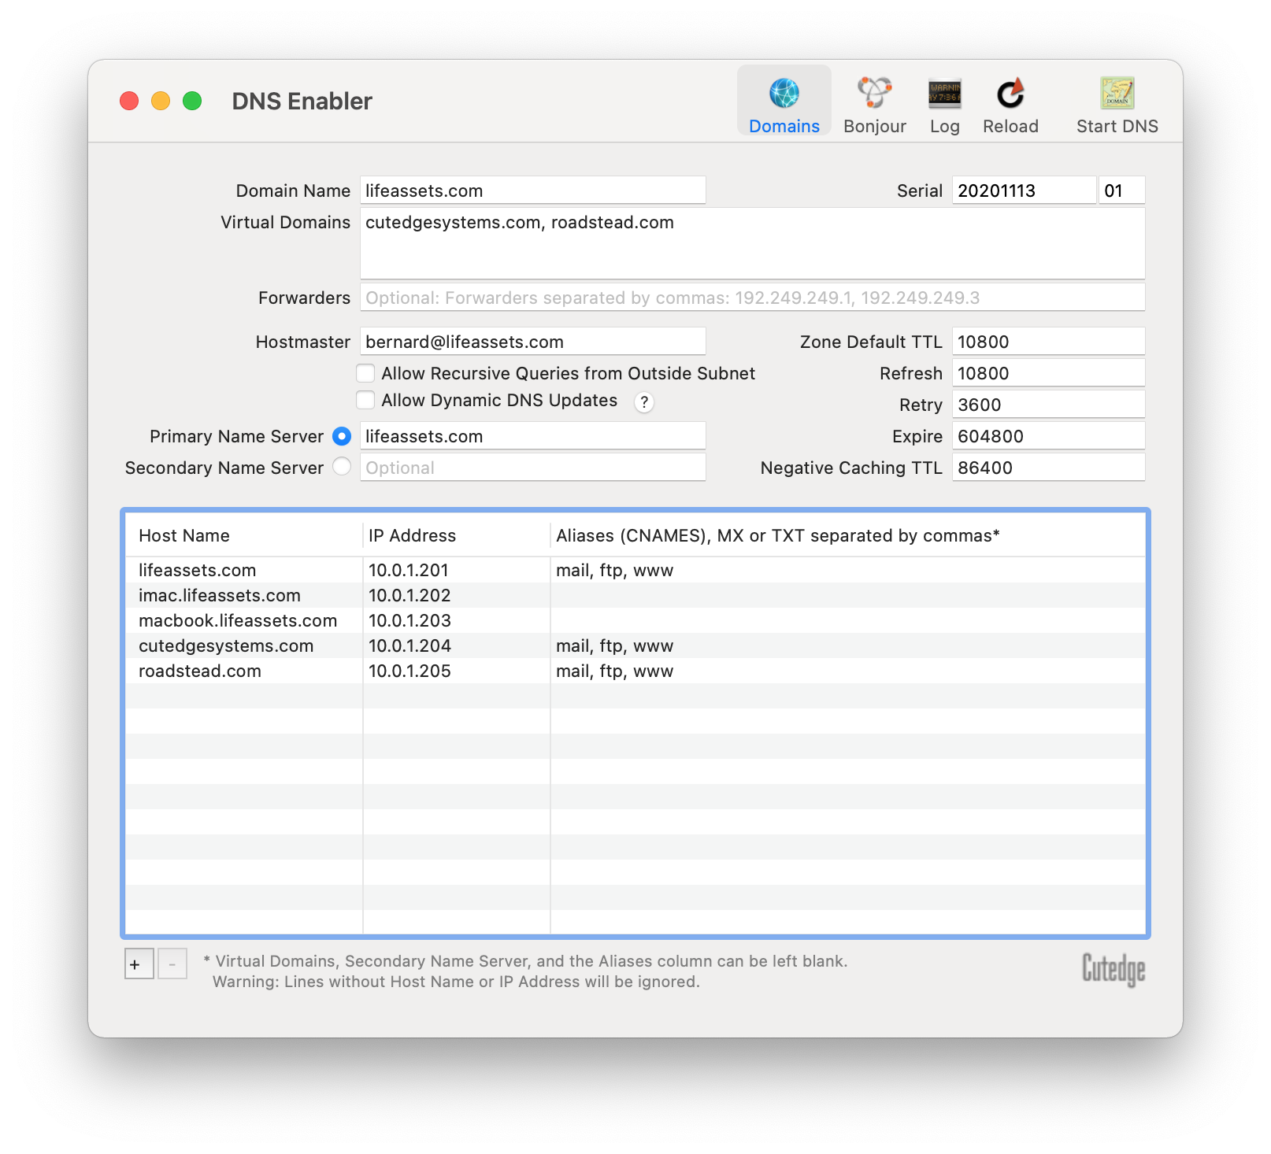Screen dimensions: 1271x1154
Task: Select the imac.lifeassets.com host row
Action: [220, 596]
